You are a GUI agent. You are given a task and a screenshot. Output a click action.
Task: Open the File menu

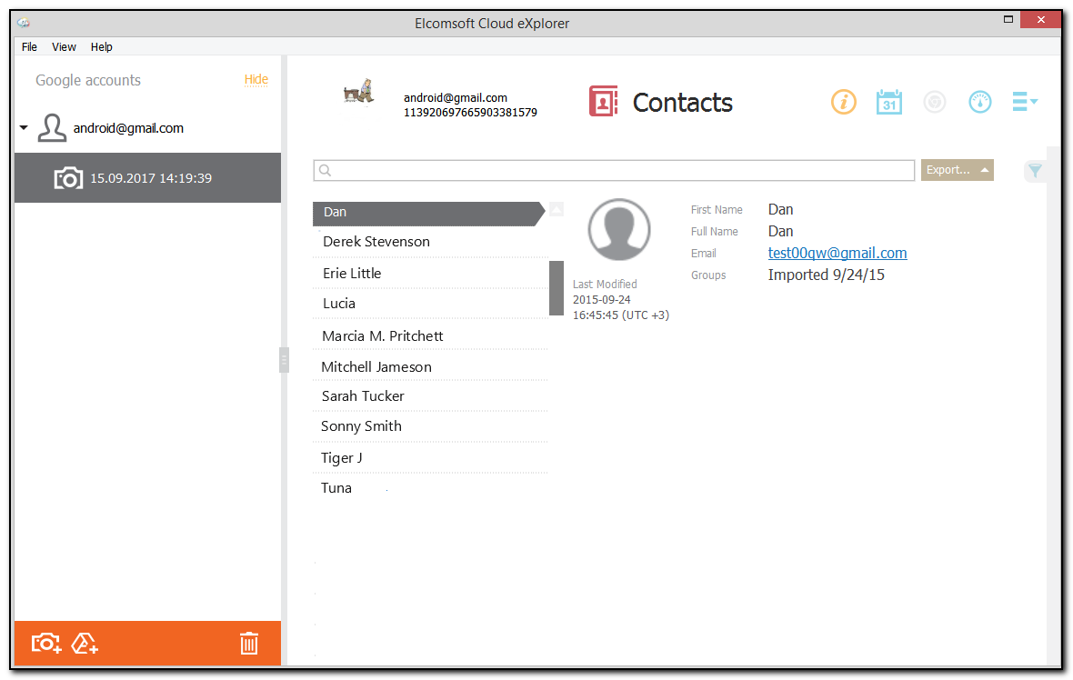(29, 46)
